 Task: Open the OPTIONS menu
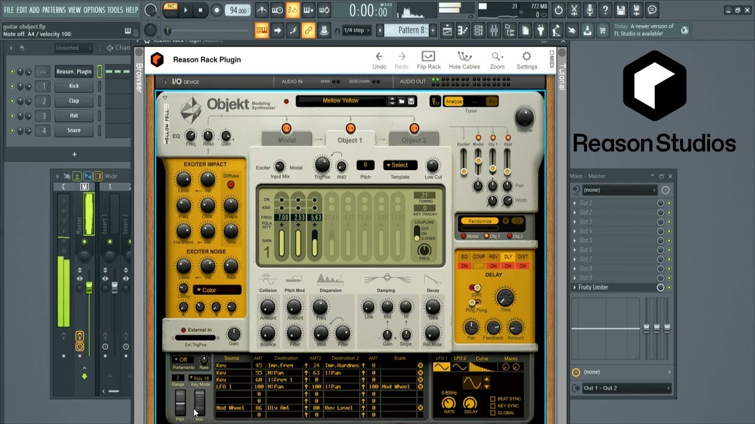click(94, 10)
